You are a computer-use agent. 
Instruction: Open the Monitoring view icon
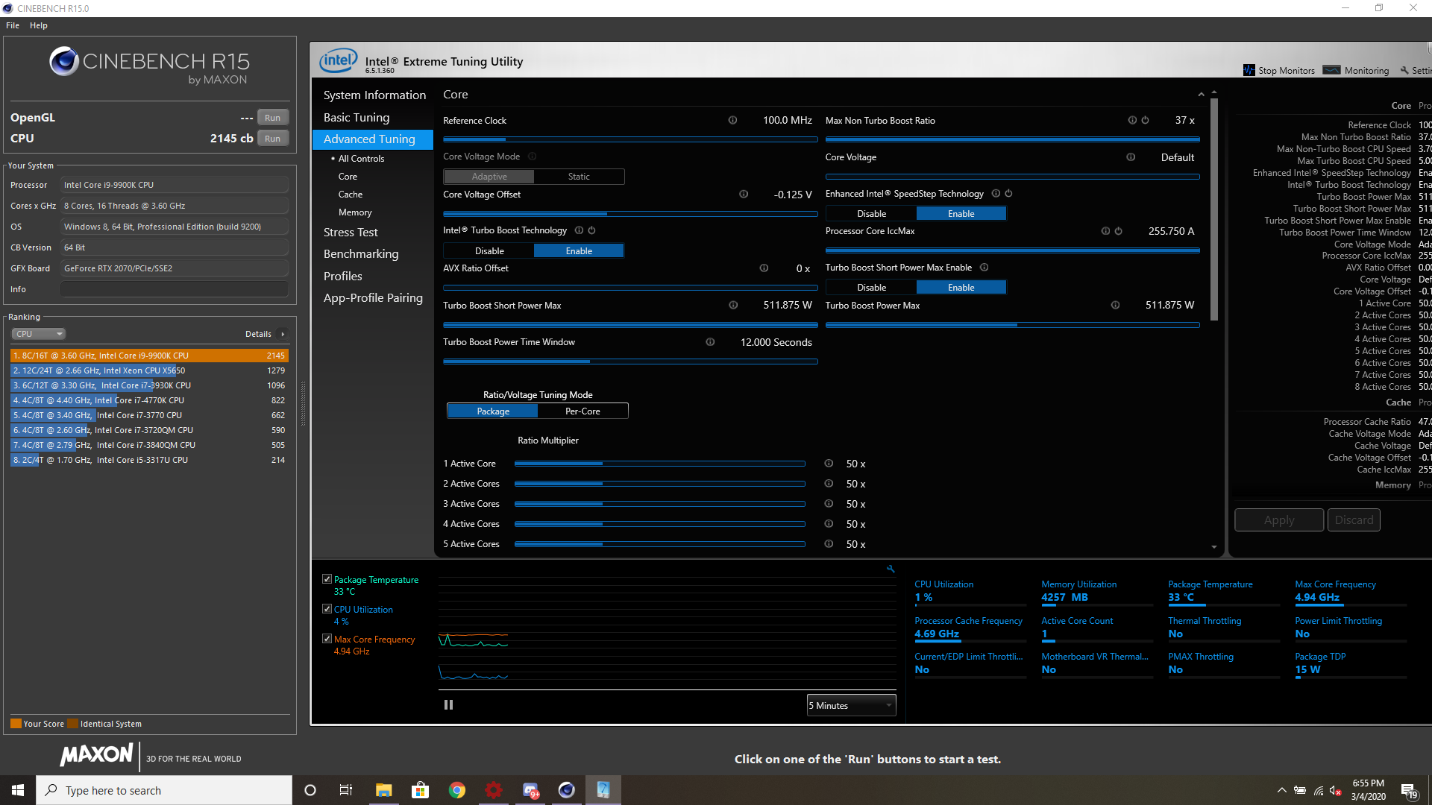1331,70
